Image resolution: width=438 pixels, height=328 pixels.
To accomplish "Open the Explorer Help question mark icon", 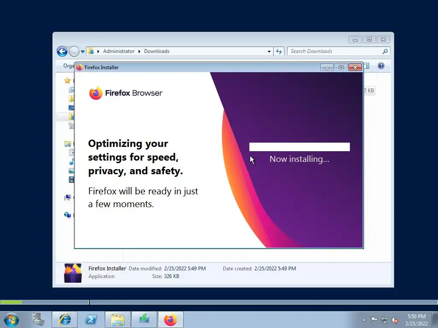I will 381,66.
